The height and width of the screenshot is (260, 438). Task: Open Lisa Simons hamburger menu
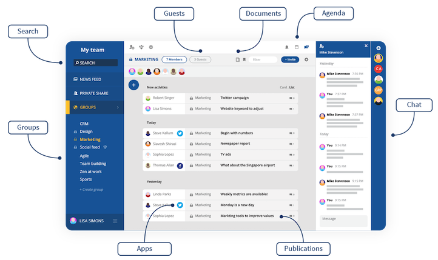[115, 221]
